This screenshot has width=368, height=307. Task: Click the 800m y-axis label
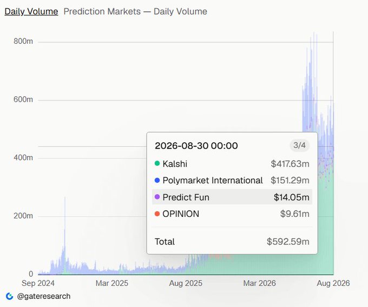(x=23, y=41)
